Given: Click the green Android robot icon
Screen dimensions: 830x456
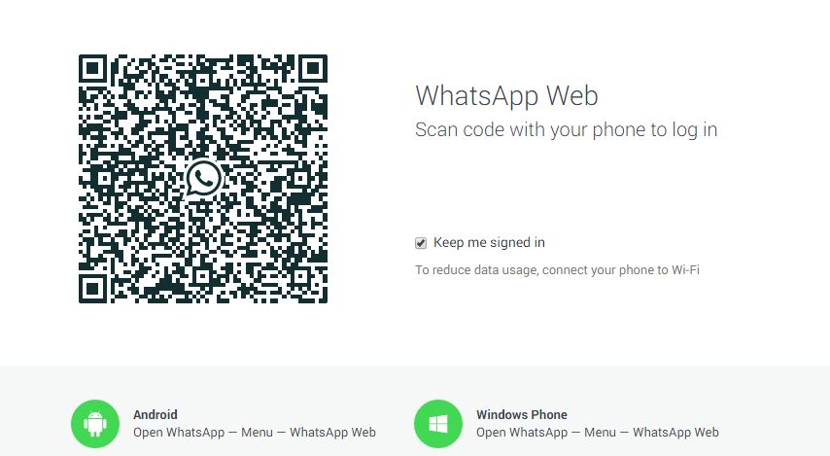Looking at the screenshot, I should click(95, 424).
